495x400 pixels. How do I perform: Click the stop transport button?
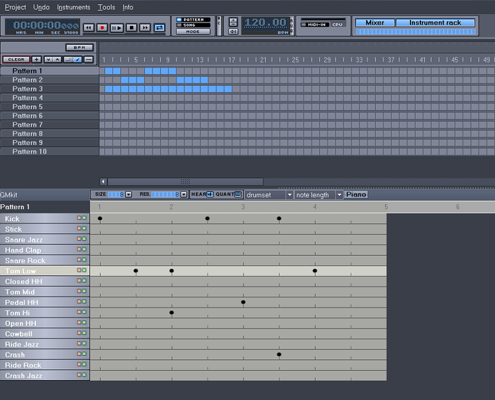(131, 28)
